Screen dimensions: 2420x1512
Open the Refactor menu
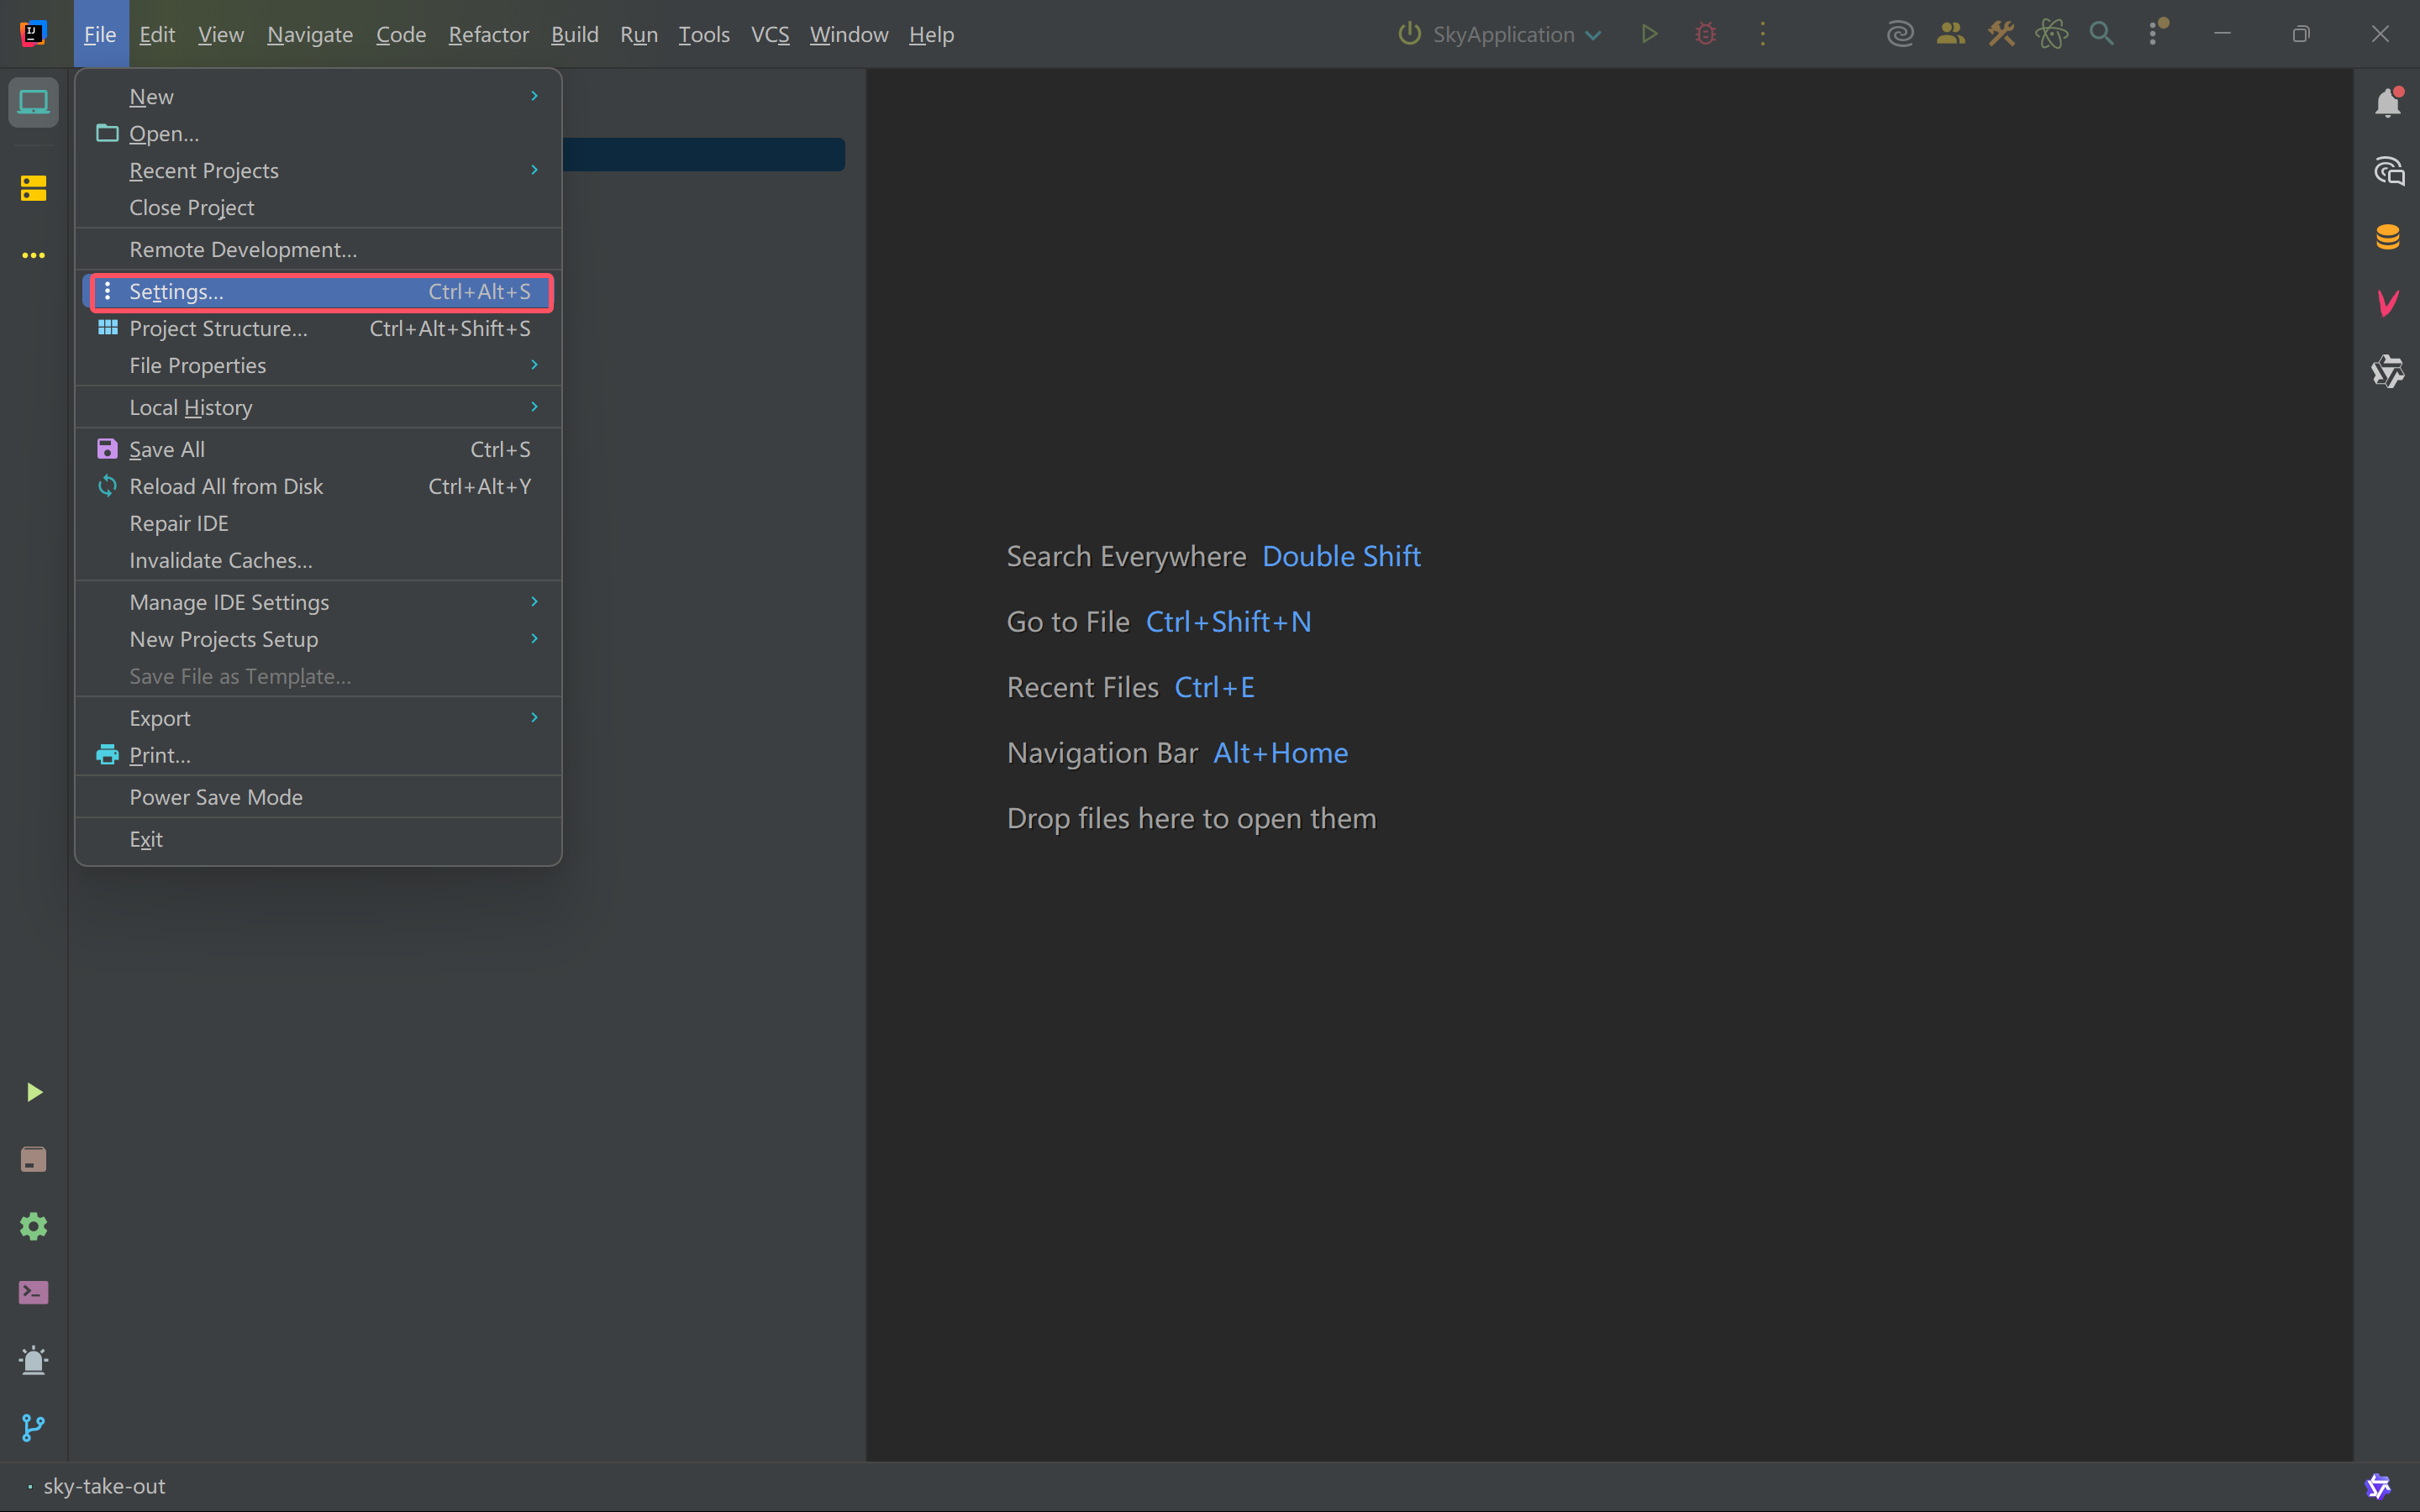(x=488, y=33)
